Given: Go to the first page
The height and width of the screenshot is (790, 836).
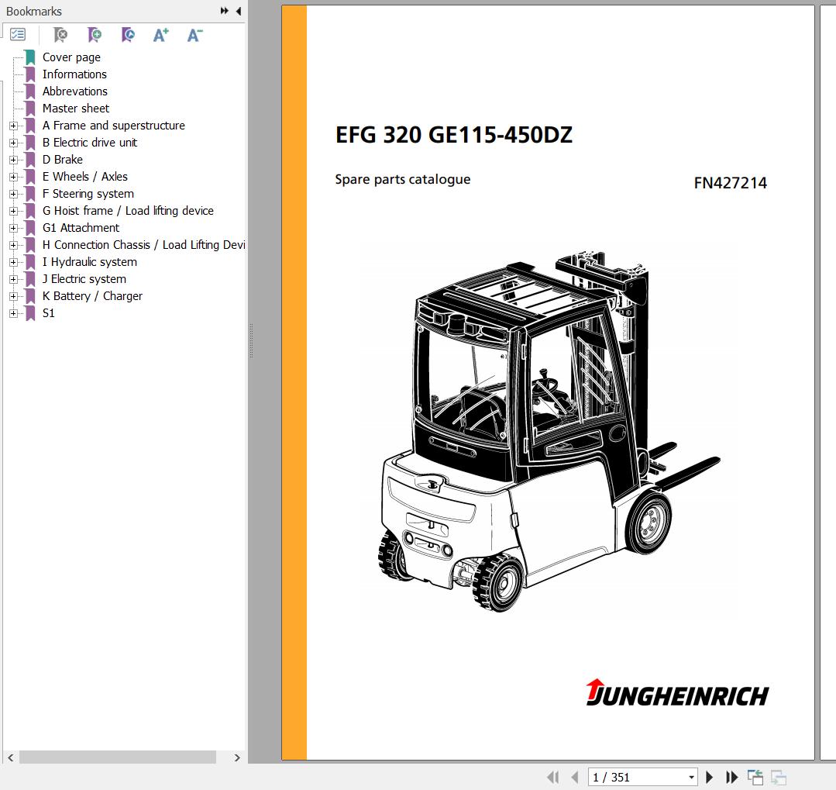Looking at the screenshot, I should pos(553,777).
